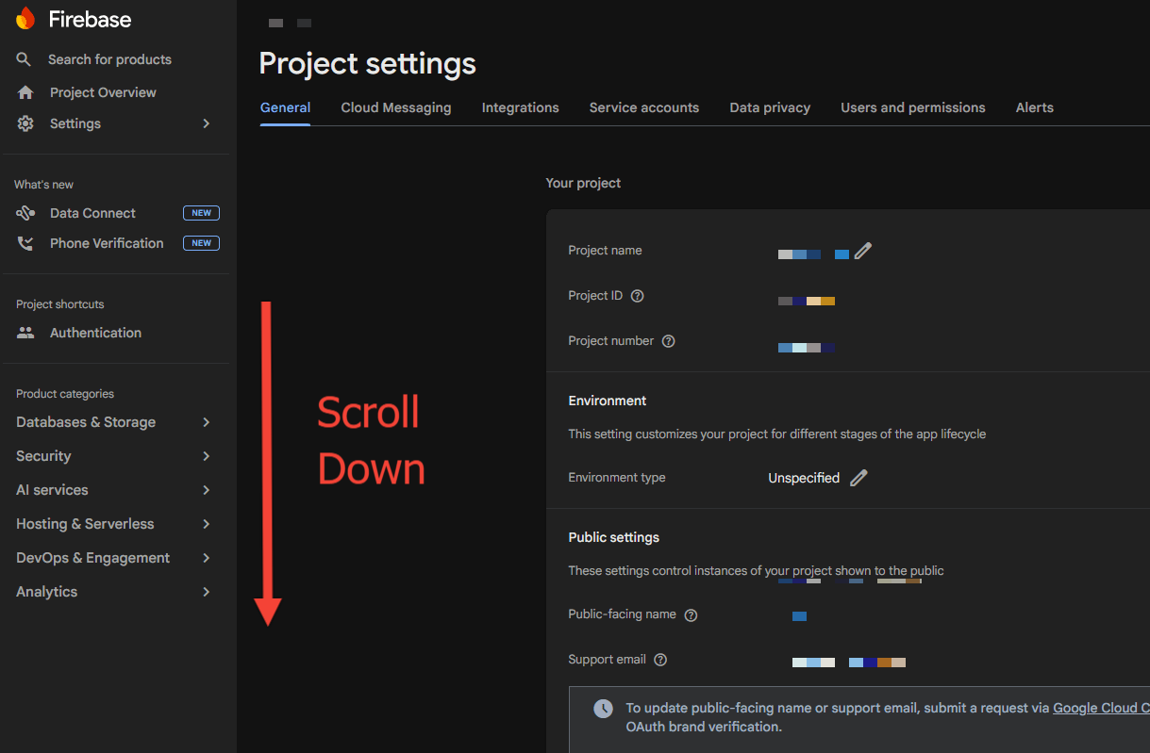Click the Firebase flame logo
The image size is (1150, 753).
pyautogui.click(x=25, y=19)
